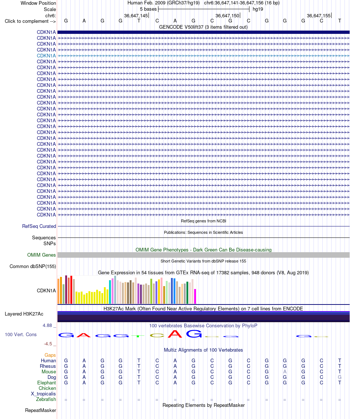The width and height of the screenshot is (350, 419).
Task: Open the GTEx 'Gene Expression in 54 tissues' title
Action: tap(203, 272)
